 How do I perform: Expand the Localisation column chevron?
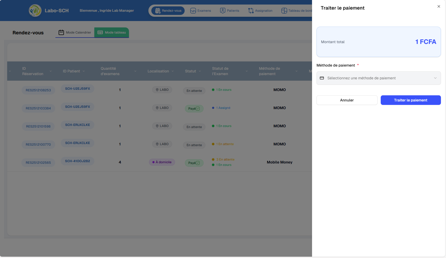click(173, 71)
